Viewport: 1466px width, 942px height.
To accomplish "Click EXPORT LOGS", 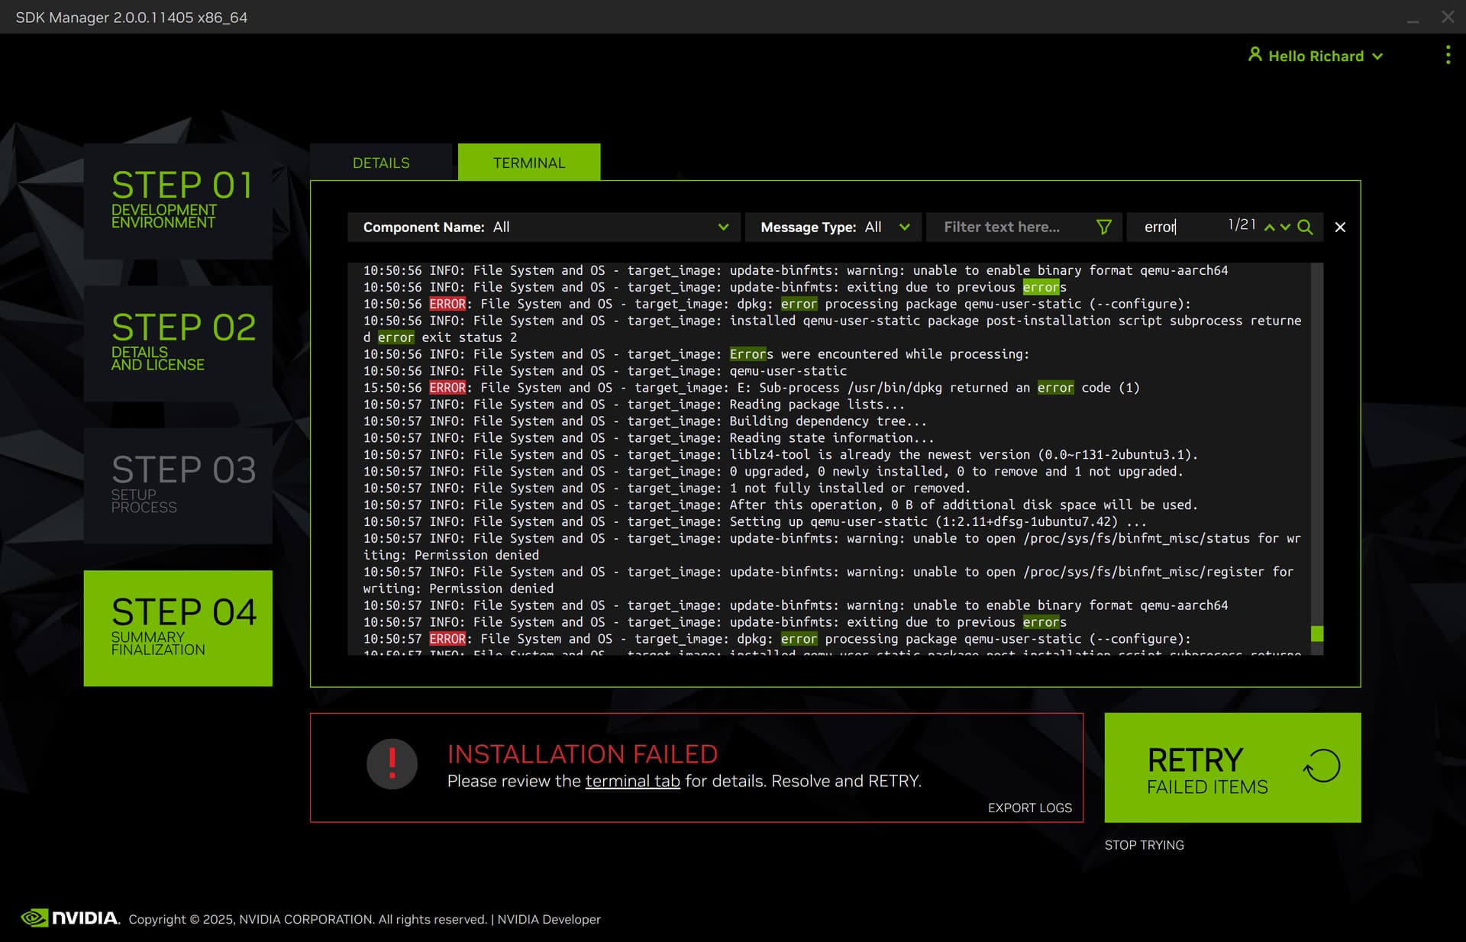I will coord(1029,808).
